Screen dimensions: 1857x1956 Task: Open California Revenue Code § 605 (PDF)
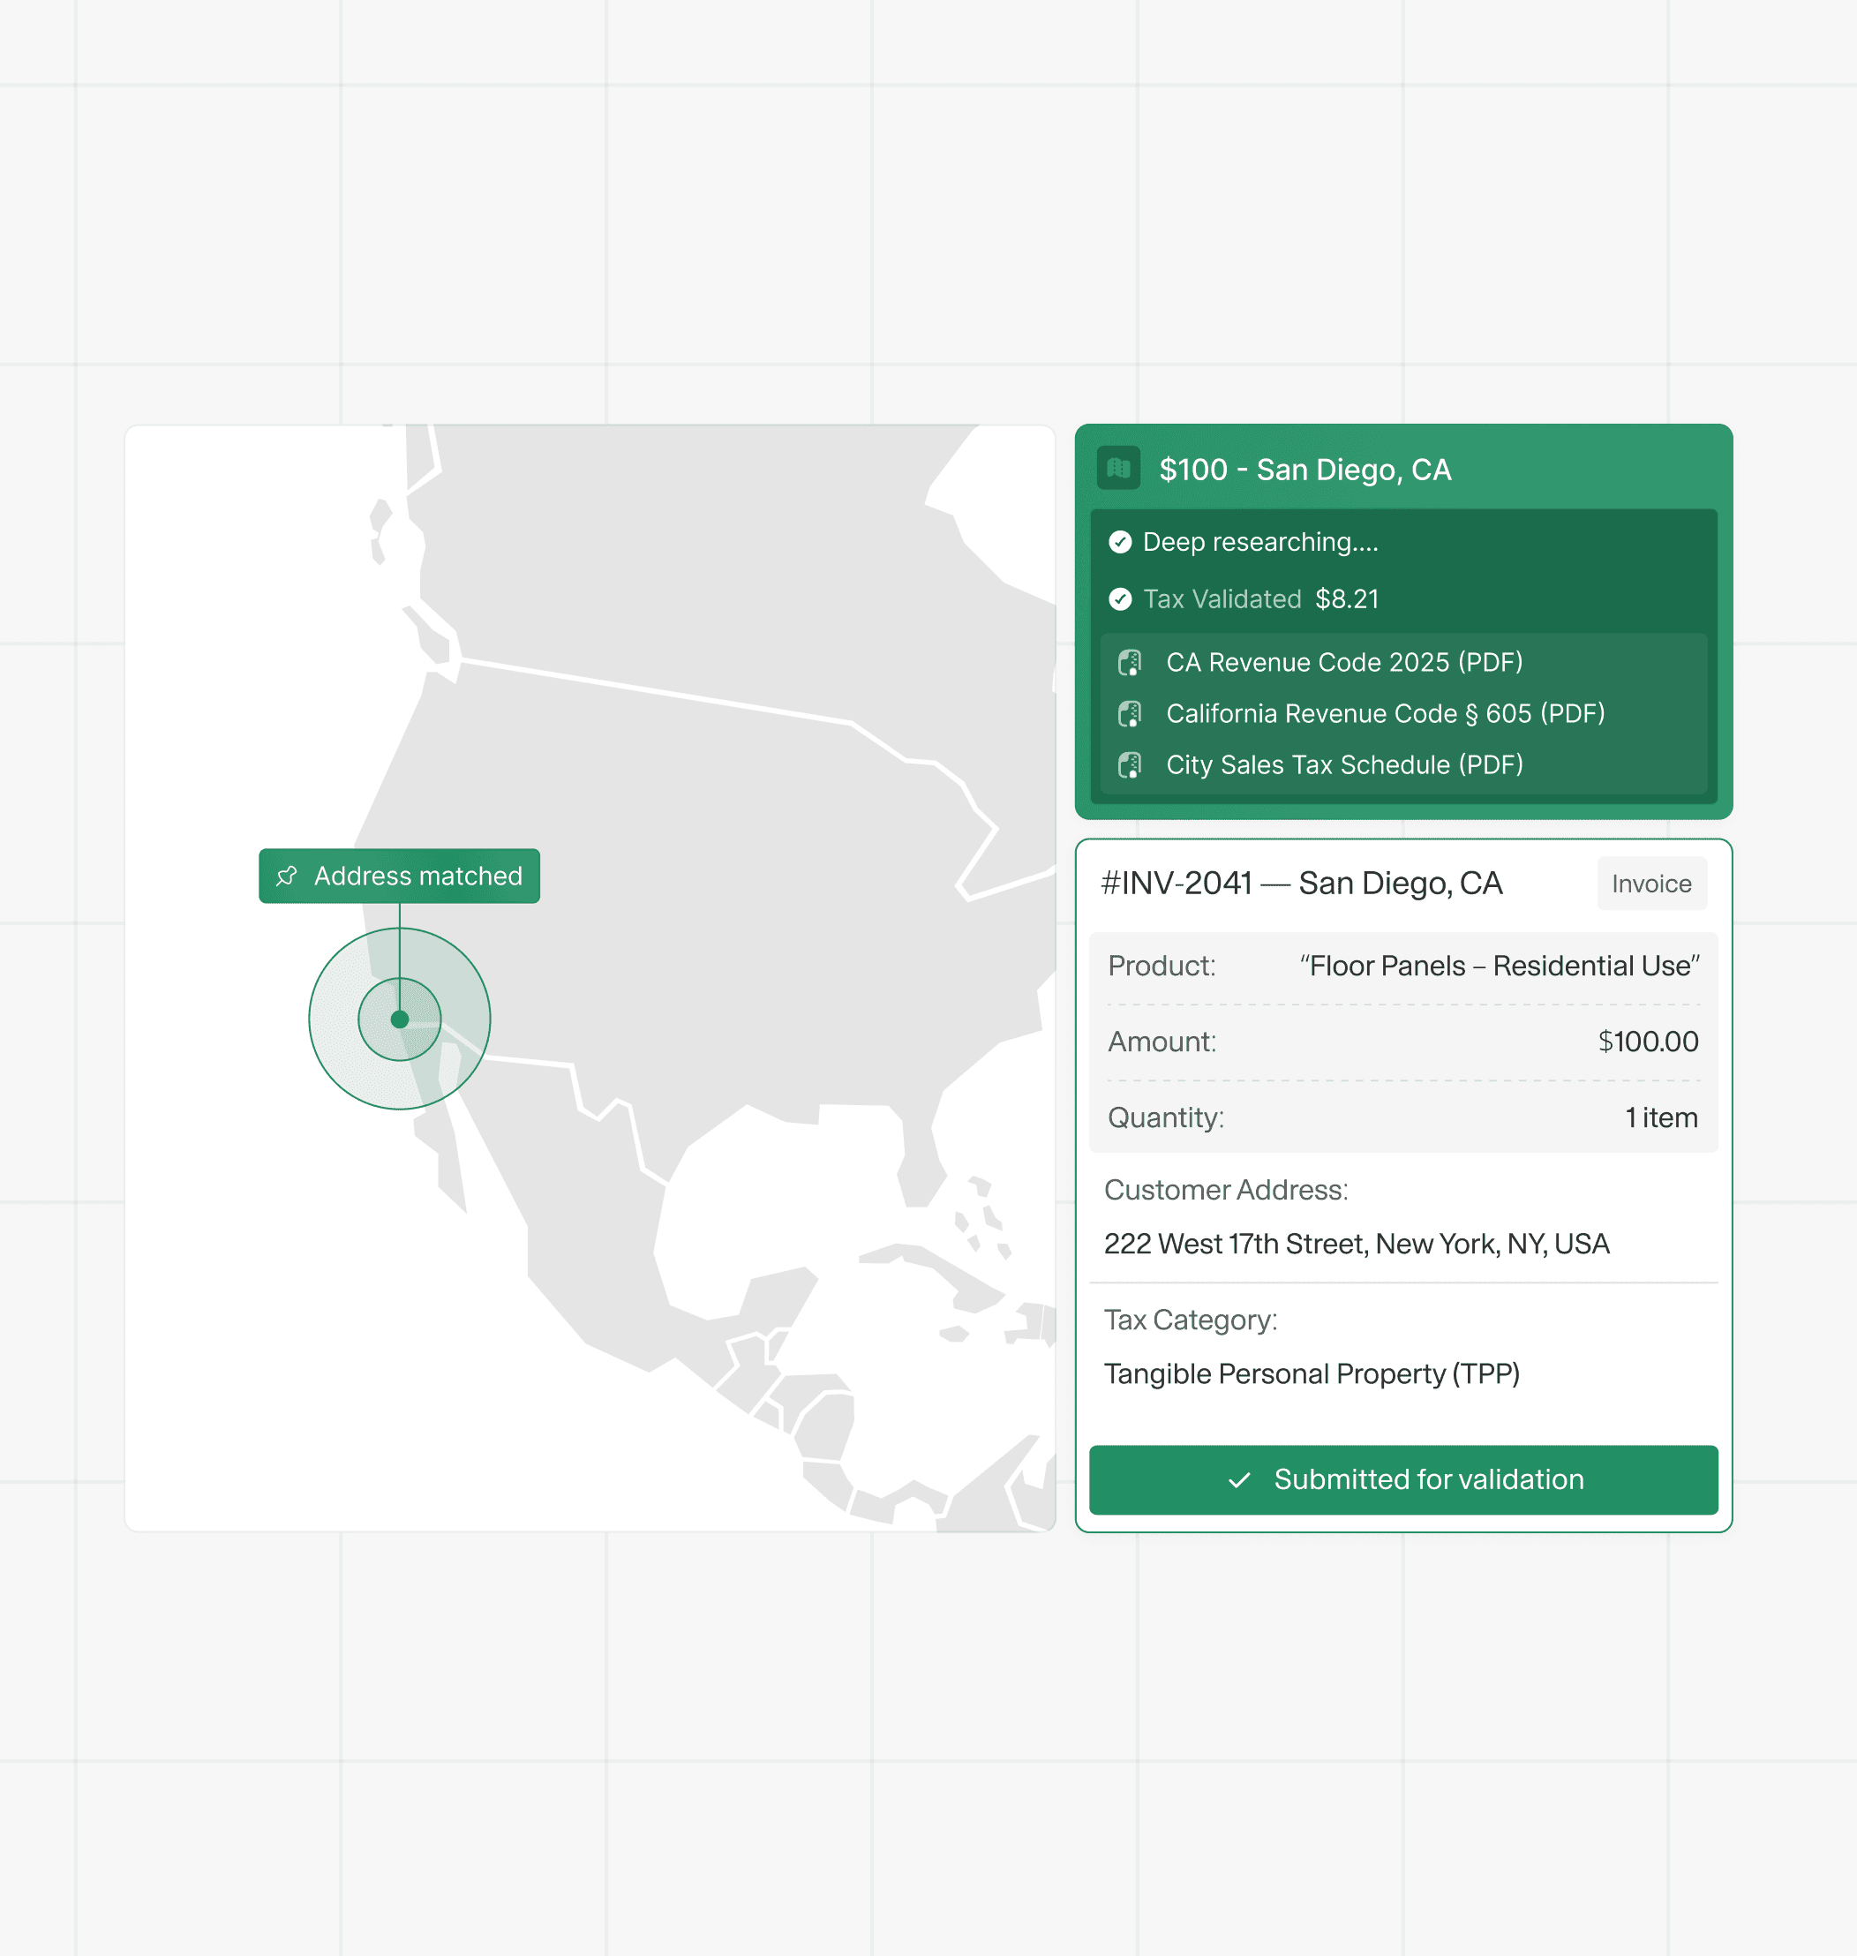1385,714
